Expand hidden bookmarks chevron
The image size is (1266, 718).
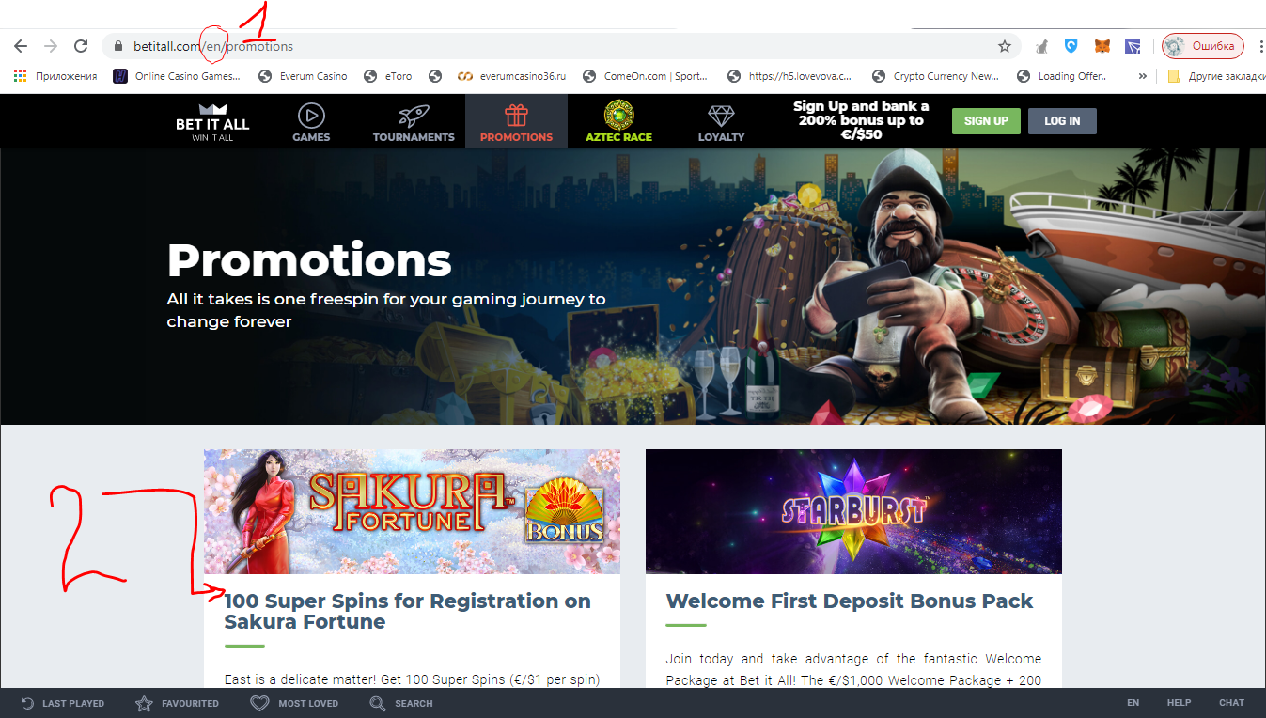point(1142,76)
